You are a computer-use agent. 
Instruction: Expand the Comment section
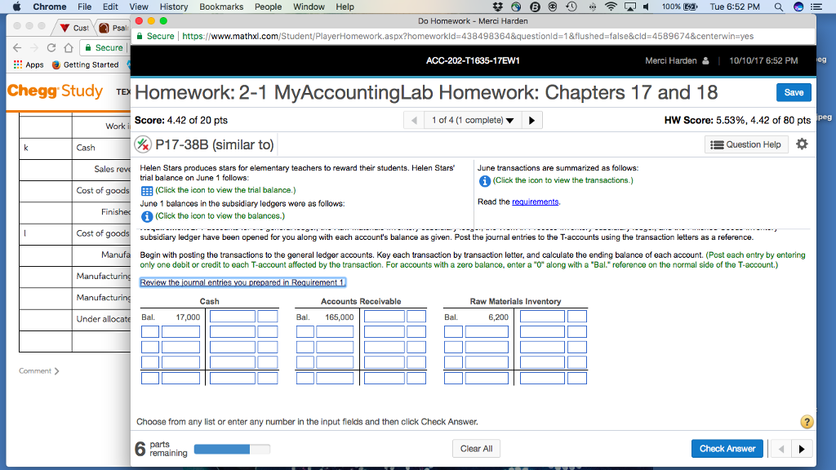[38, 370]
